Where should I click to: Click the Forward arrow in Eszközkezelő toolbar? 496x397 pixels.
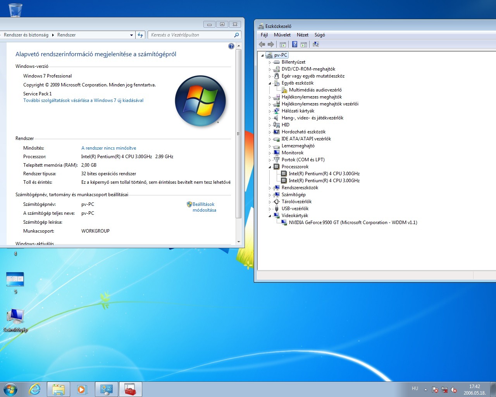pos(271,44)
